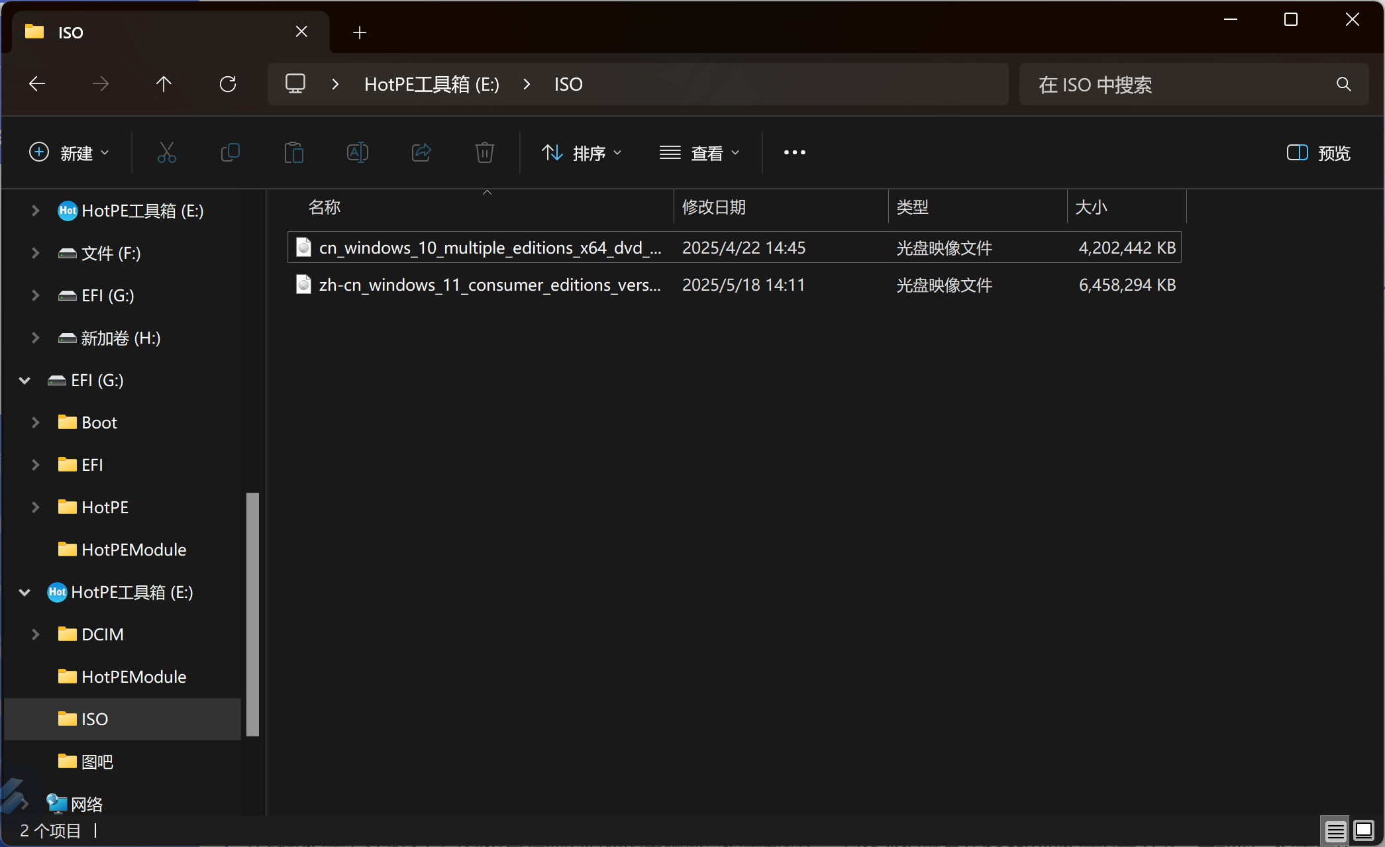
Task: Click the search magnifier icon
Action: click(x=1343, y=84)
